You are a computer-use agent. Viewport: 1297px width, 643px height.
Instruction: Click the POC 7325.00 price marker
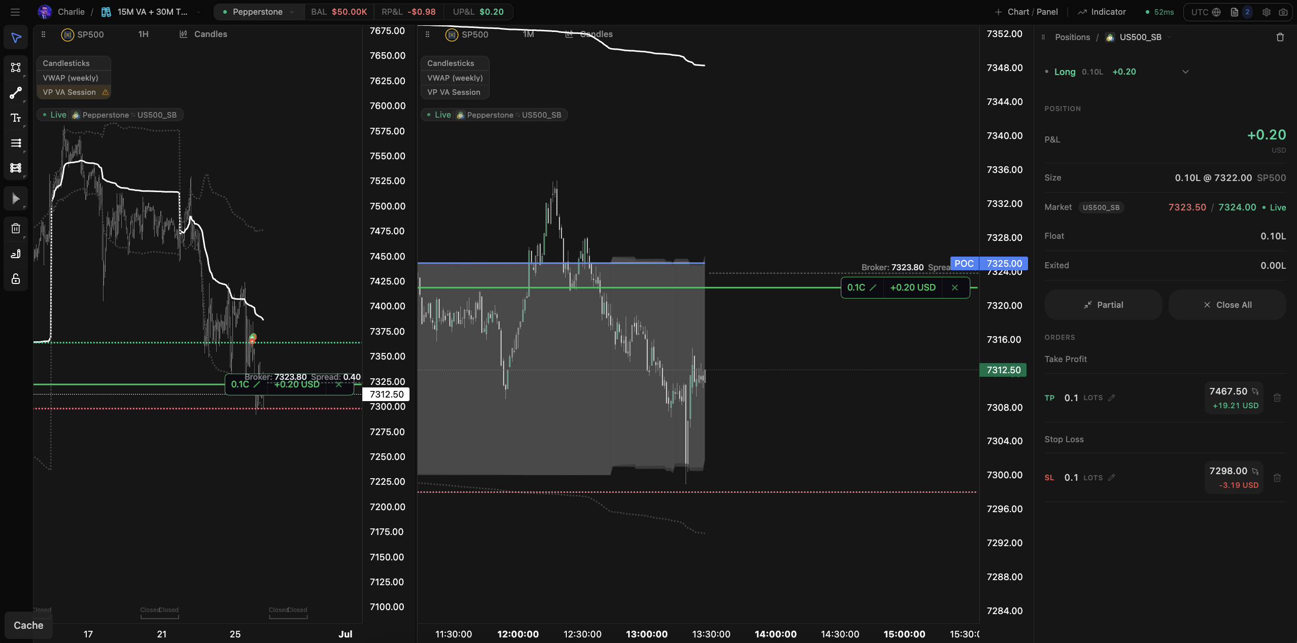tap(988, 263)
